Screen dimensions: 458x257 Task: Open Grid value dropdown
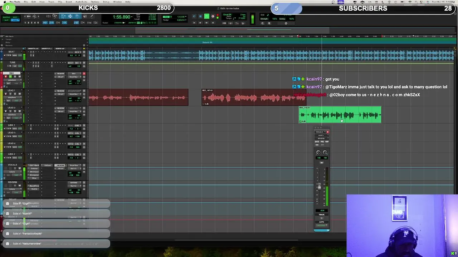coord(186,16)
